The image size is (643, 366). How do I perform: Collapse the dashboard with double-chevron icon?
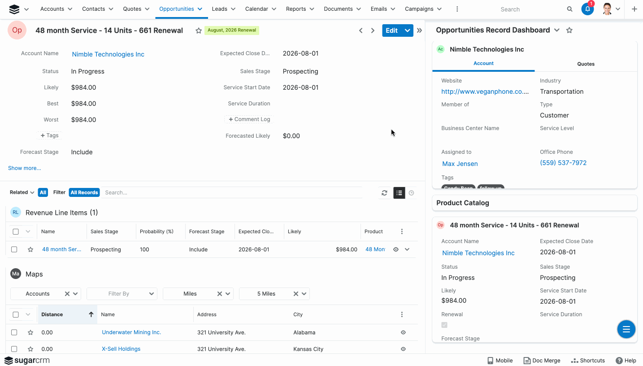pyautogui.click(x=420, y=30)
